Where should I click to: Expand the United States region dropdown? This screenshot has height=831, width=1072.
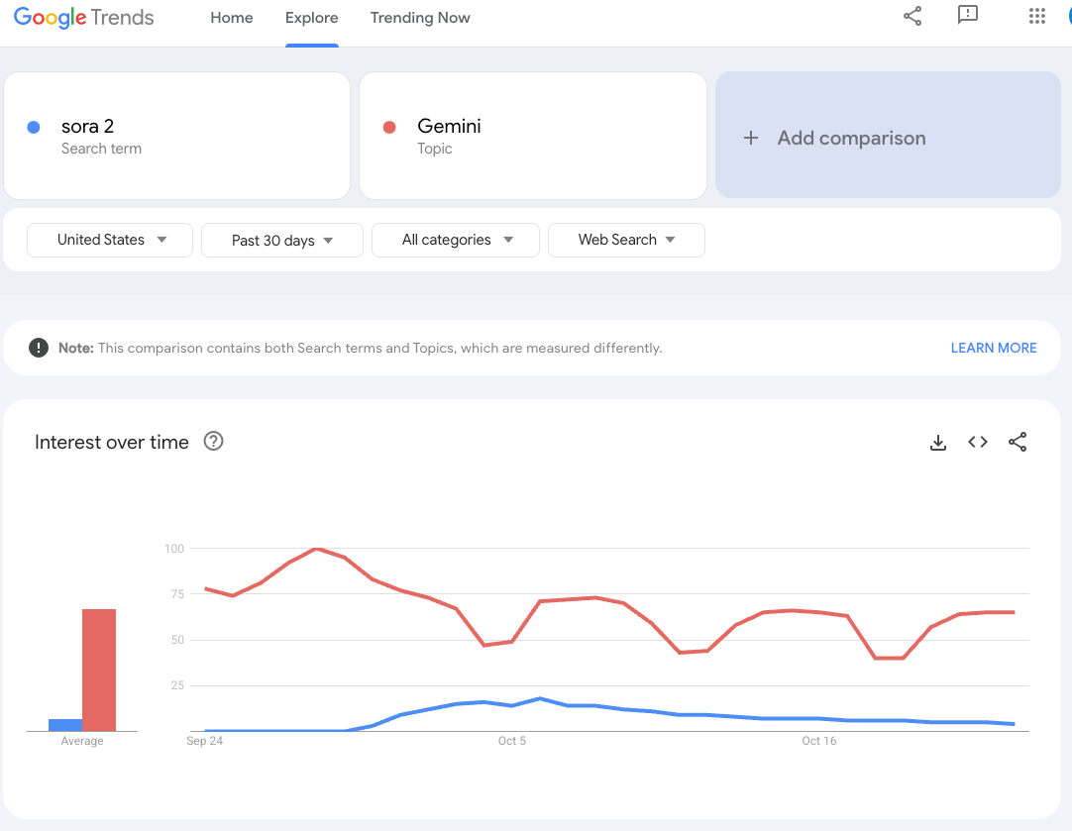(110, 240)
